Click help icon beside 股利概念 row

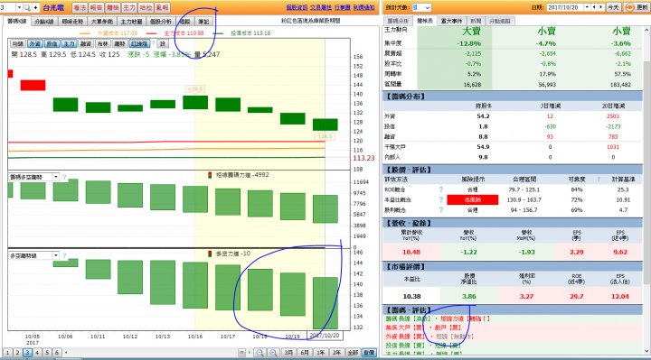pos(441,210)
